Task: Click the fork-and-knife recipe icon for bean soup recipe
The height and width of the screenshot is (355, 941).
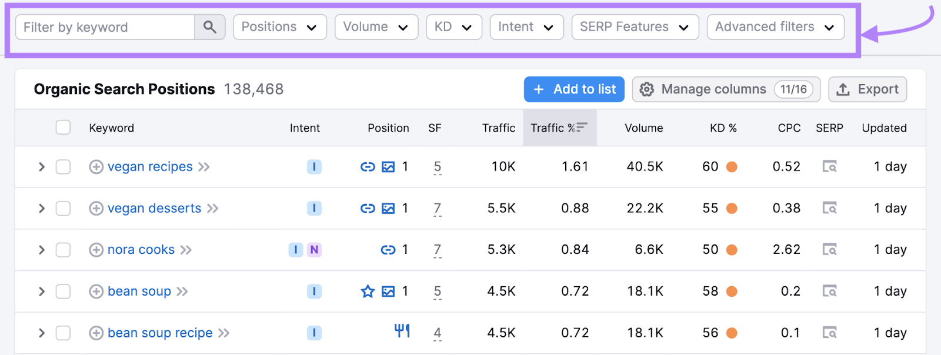Action: [402, 331]
